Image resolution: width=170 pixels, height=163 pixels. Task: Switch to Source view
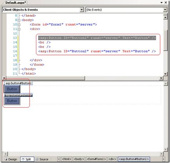pos(42,159)
